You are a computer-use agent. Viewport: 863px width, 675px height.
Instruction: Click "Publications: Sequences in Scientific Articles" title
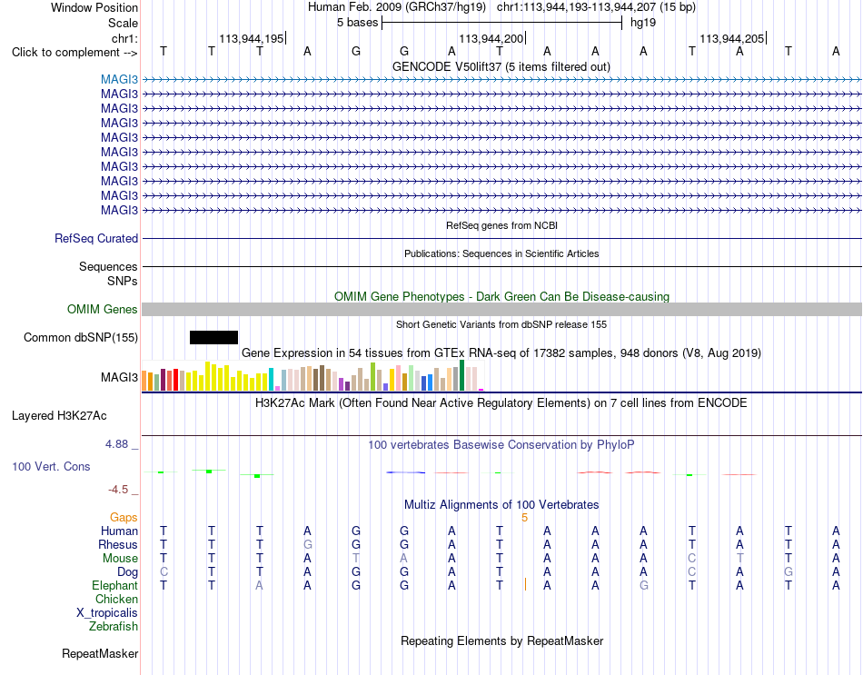[501, 253]
